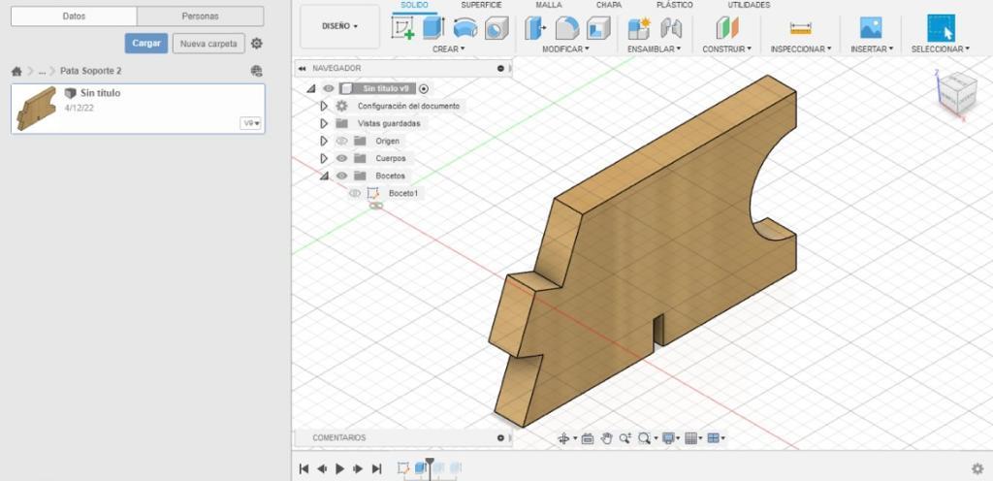Click the ViewCube in the viewport
This screenshot has width=993, height=481.
pyautogui.click(x=956, y=92)
